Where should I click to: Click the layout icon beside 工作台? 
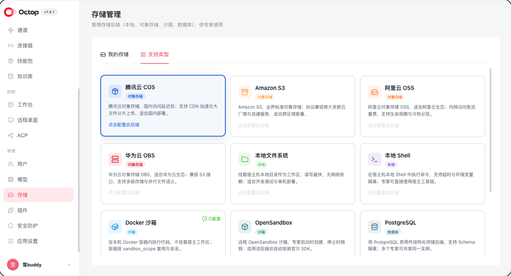11,105
